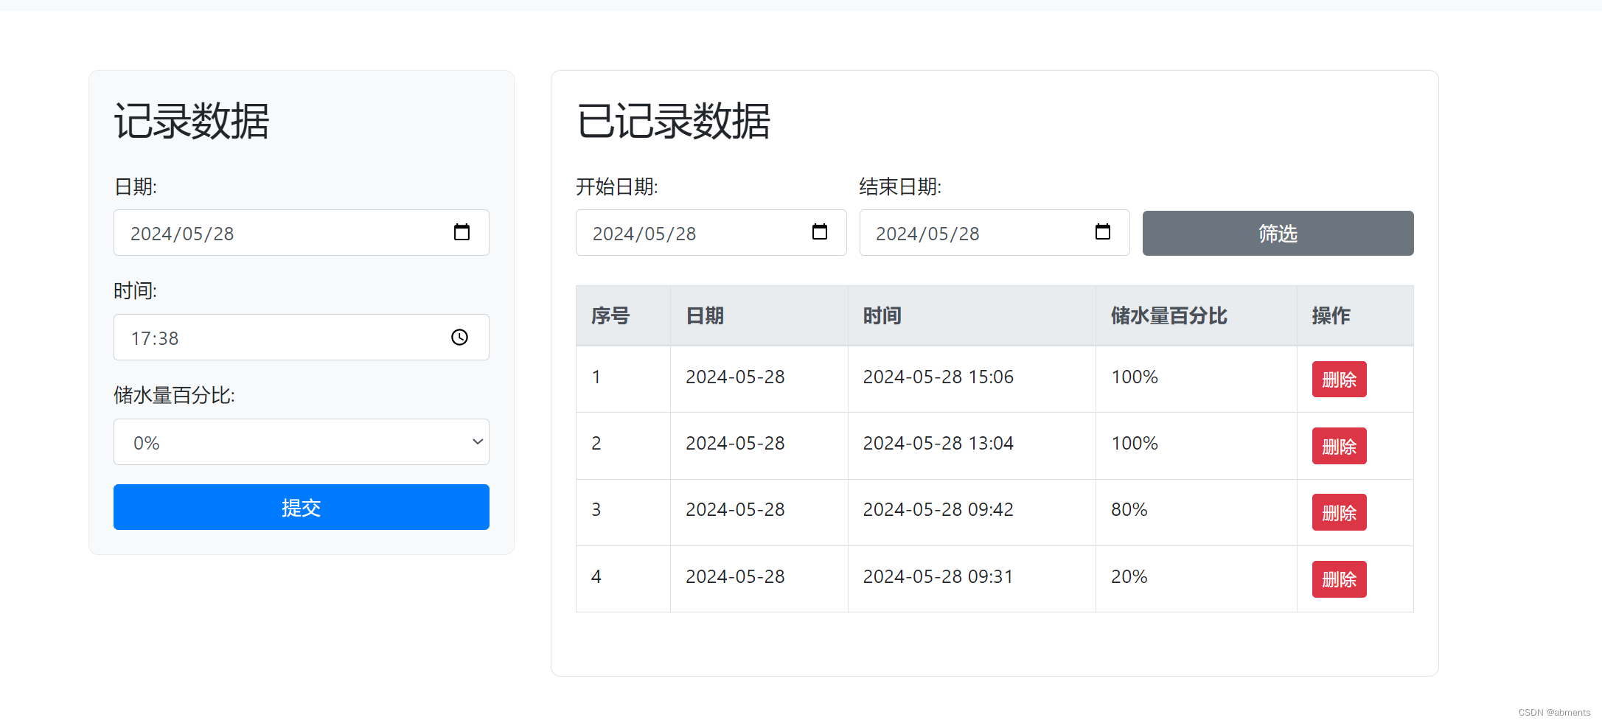Delete the record from 13:04
The width and height of the screenshot is (1602, 723).
1339,446
